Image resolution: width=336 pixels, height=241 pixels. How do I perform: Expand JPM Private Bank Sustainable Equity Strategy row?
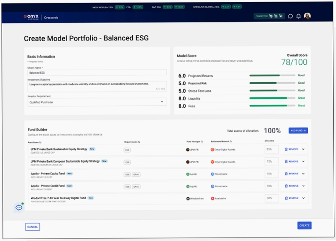click(303, 149)
